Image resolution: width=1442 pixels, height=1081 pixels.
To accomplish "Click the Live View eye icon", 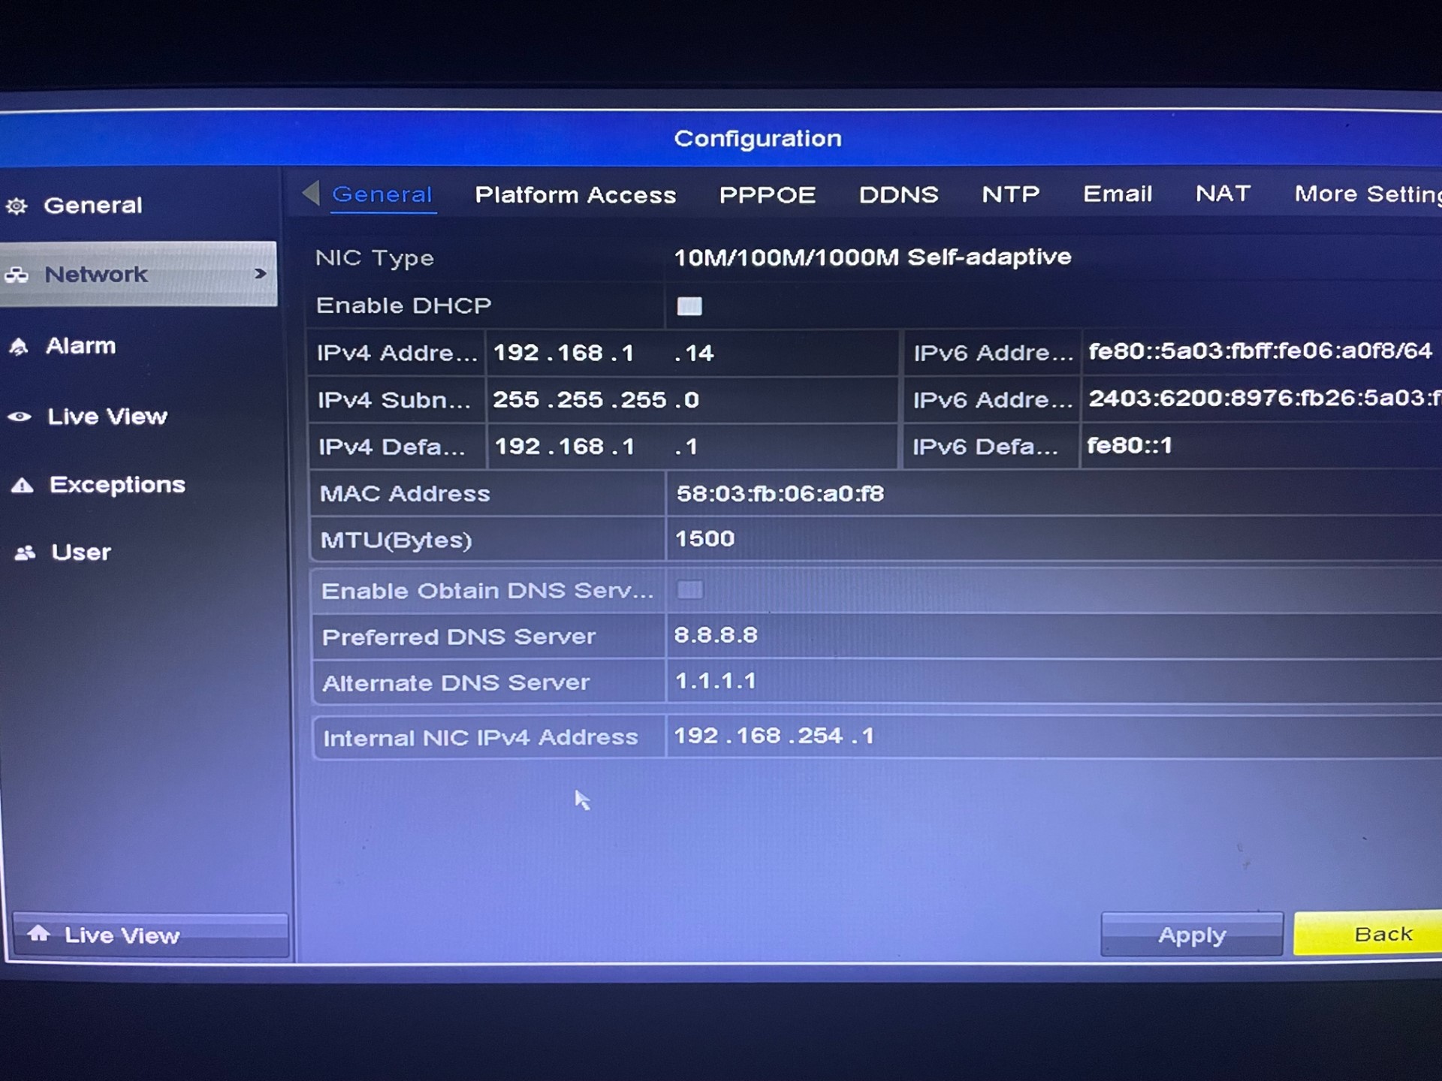I will [x=20, y=417].
